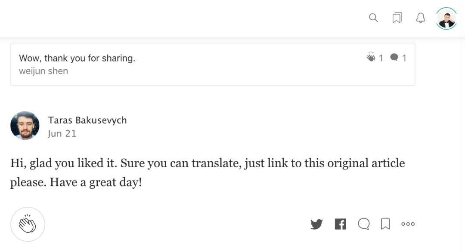Bookmark Taras's response
This screenshot has height=252, width=465.
pos(385,224)
